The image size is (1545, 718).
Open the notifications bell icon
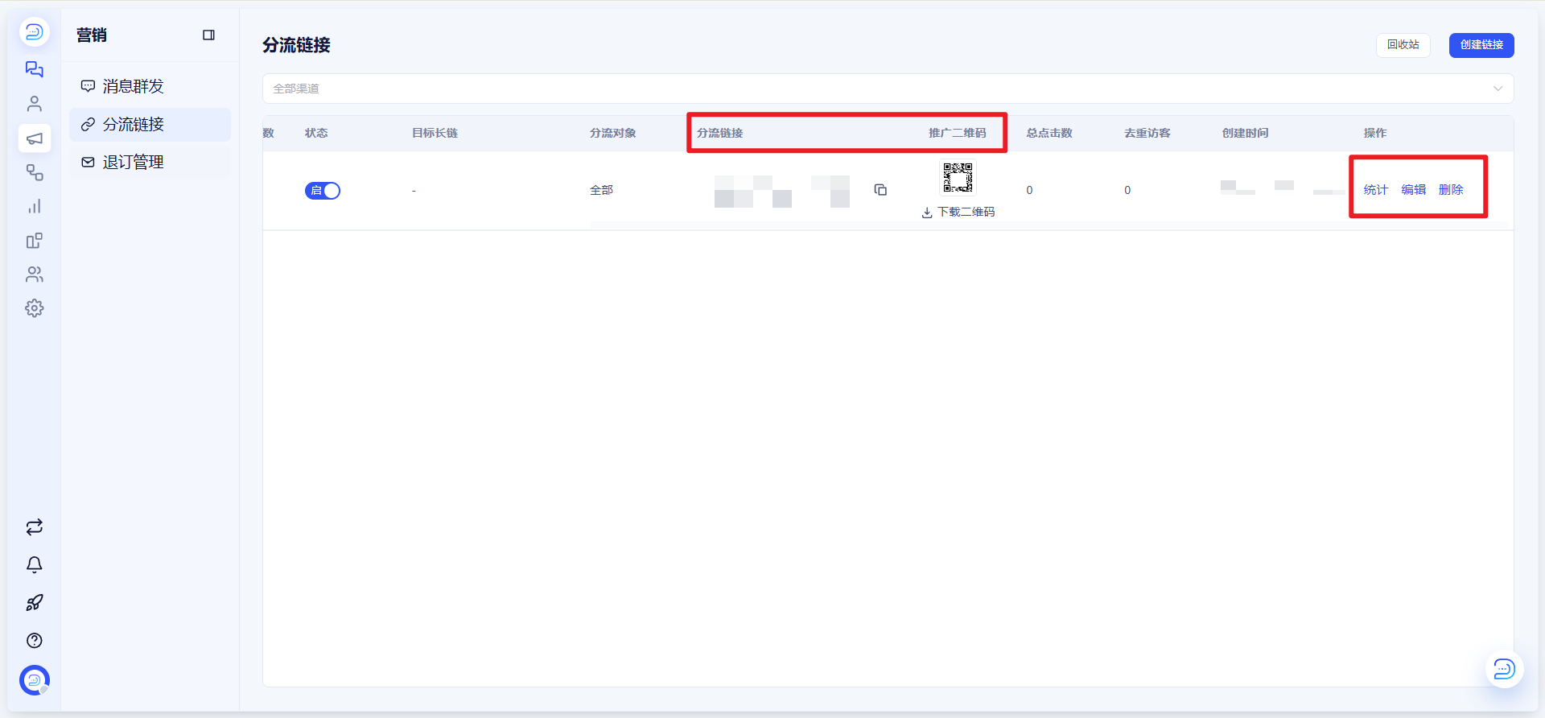click(34, 565)
